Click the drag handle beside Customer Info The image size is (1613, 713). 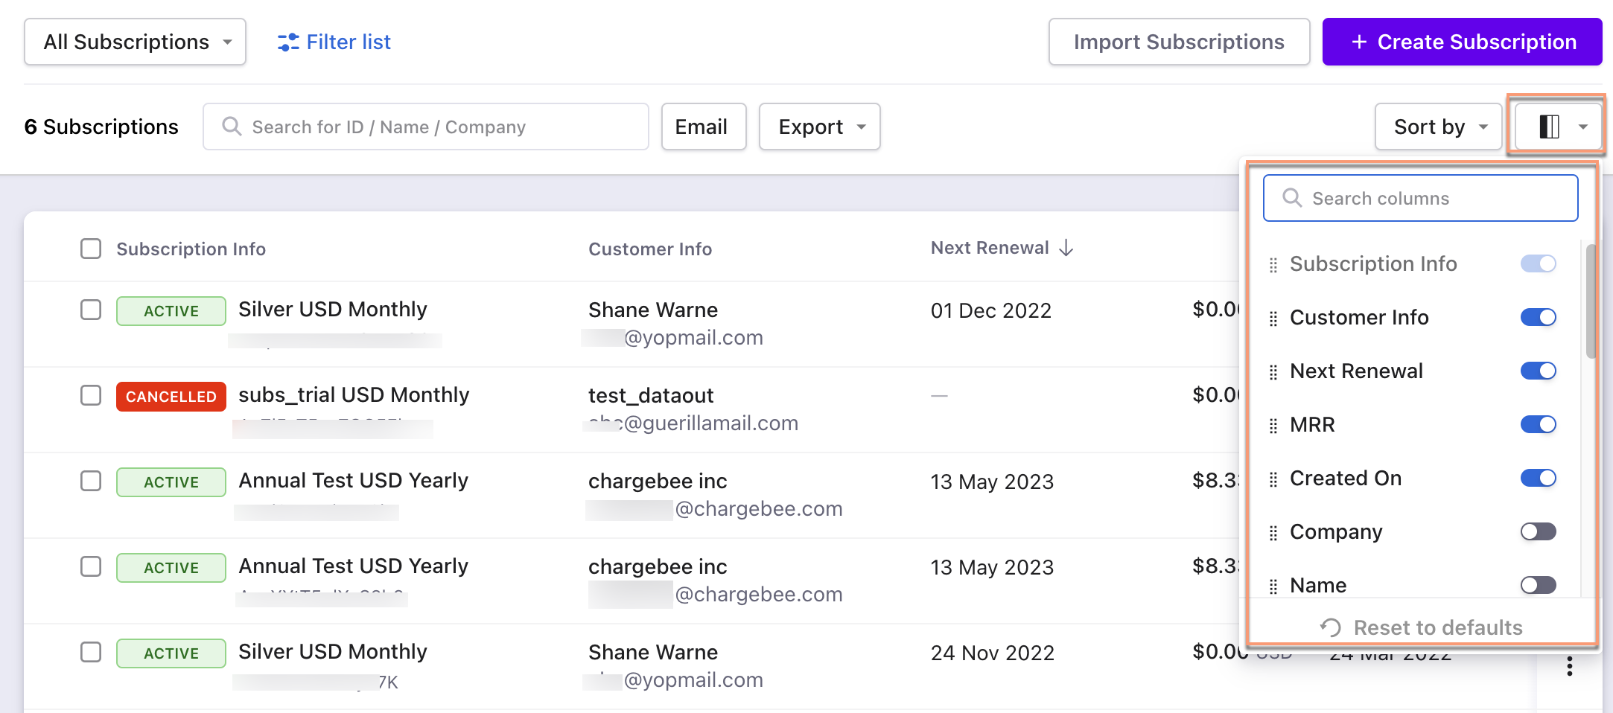(1273, 319)
